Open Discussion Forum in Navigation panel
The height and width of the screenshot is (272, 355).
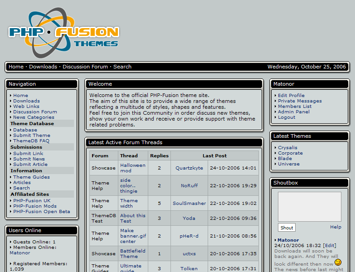click(x=35, y=112)
